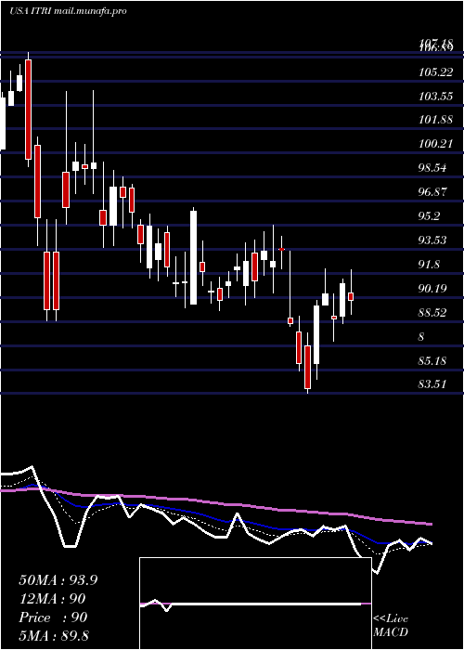Click the '5MA : 89.8' readout

pyautogui.click(x=54, y=635)
